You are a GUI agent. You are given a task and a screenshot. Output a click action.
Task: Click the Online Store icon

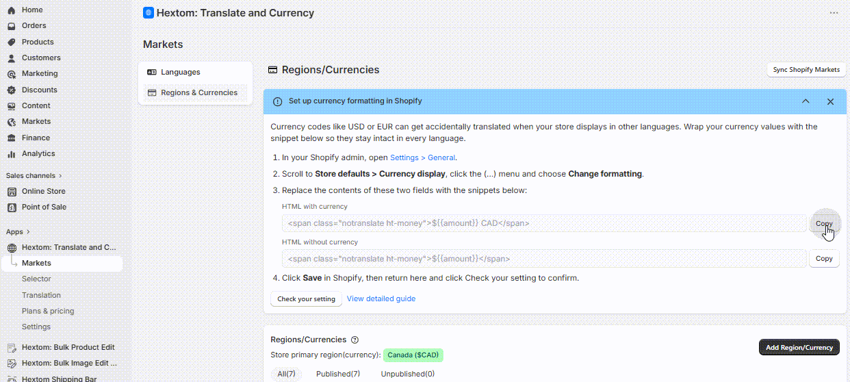[x=12, y=192]
